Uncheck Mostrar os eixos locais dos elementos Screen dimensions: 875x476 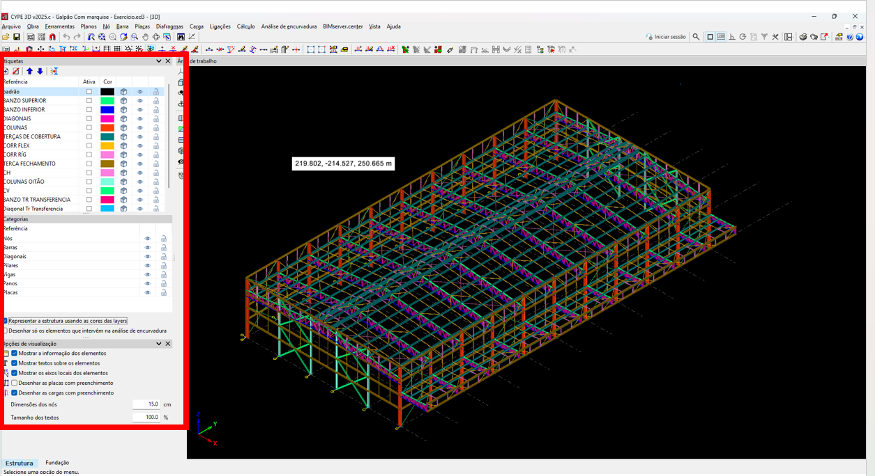click(x=14, y=373)
